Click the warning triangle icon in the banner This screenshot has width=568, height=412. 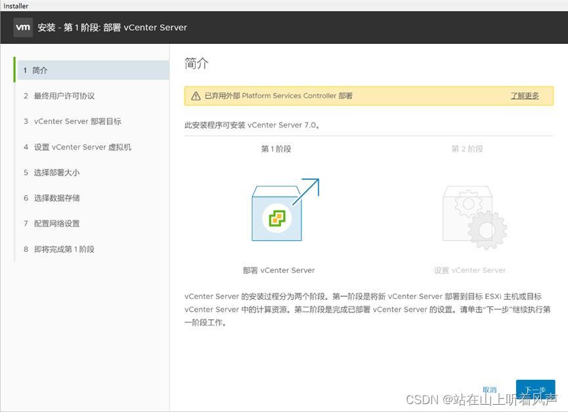pos(196,96)
